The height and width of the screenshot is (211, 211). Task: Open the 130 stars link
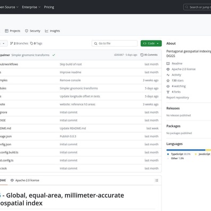pyautogui.click(x=177, y=80)
